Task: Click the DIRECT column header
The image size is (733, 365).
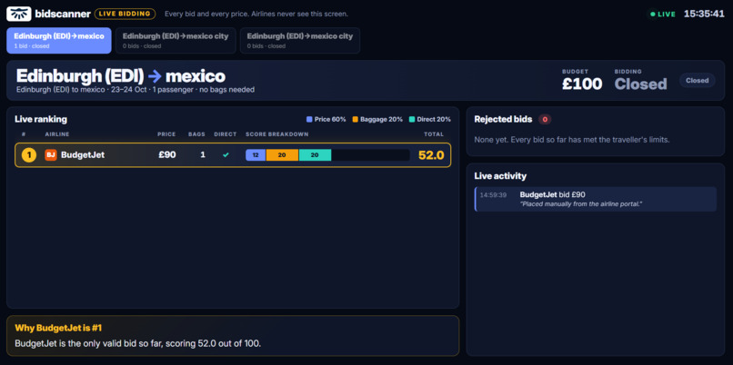Action: tap(226, 134)
